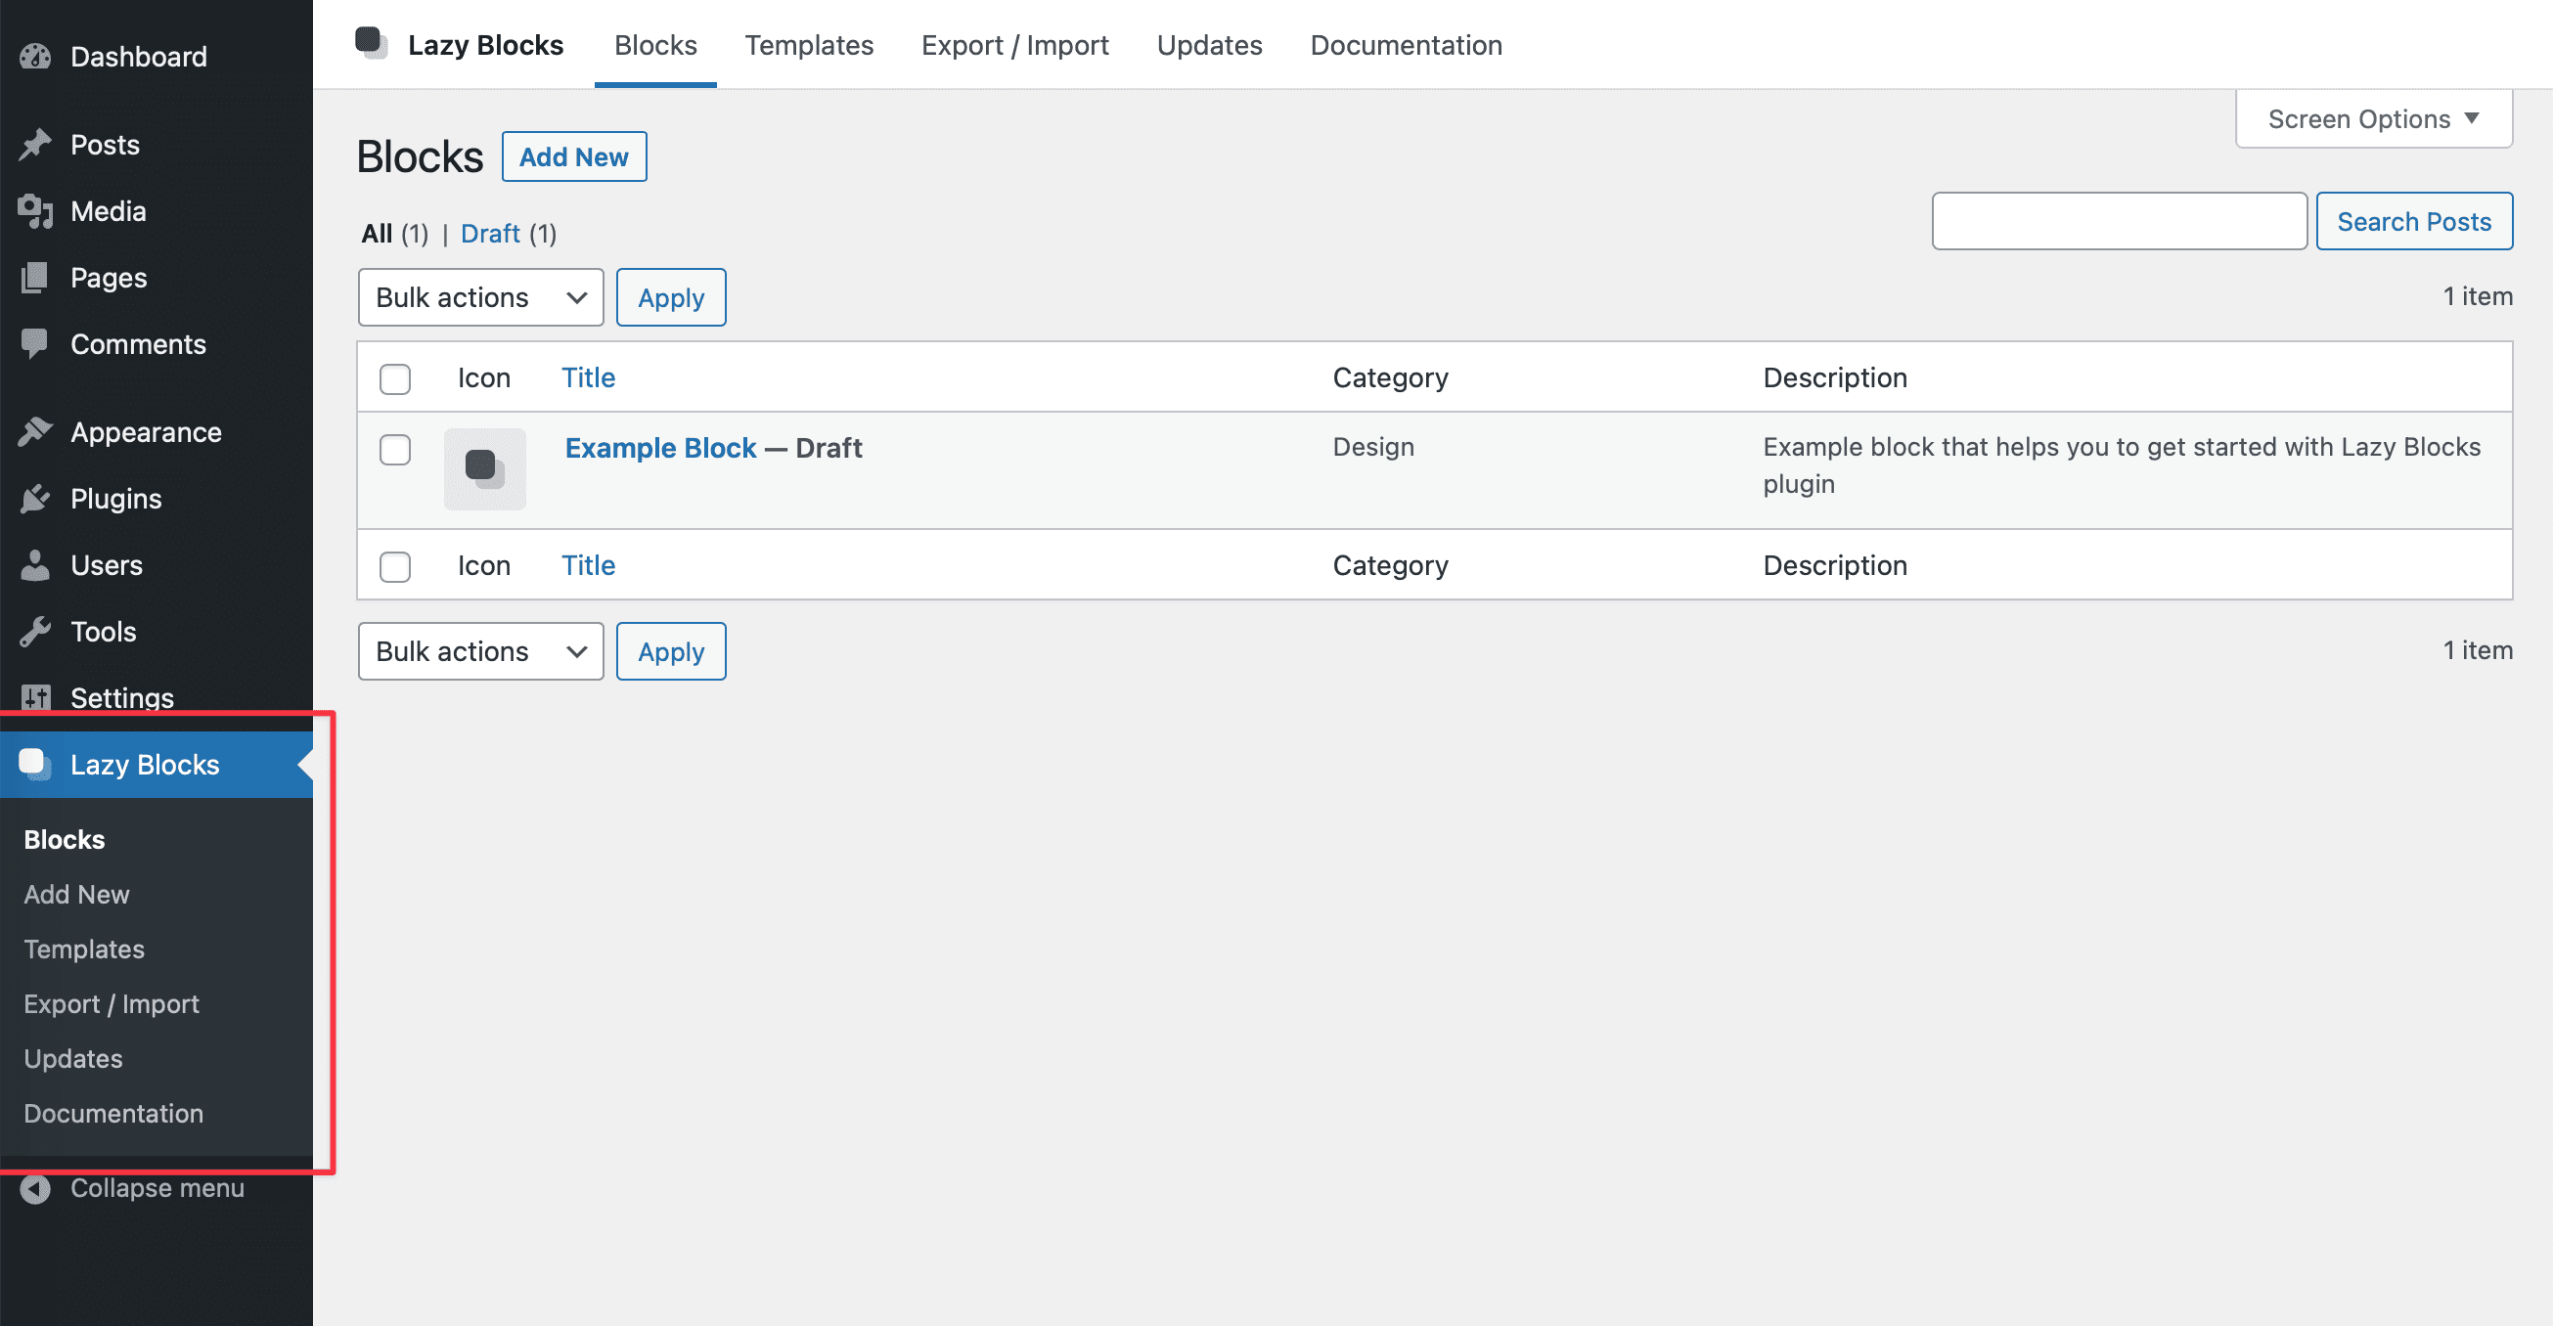Expand Screen Options
The width and height of the screenshot is (2553, 1326).
[2373, 118]
